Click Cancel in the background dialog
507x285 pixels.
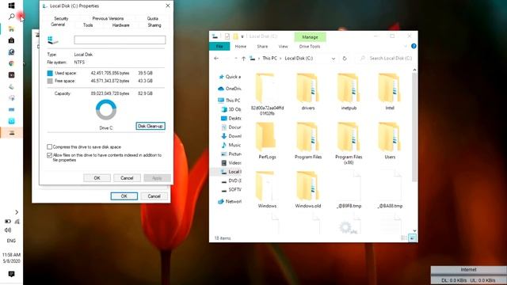click(x=154, y=196)
